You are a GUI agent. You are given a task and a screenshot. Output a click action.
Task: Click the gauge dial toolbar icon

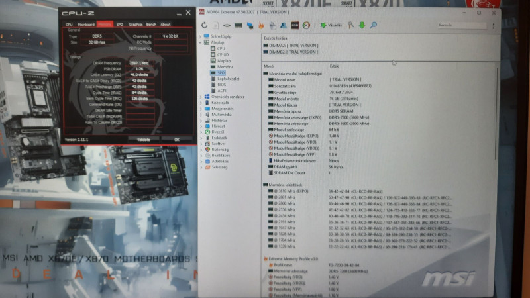pos(306,25)
